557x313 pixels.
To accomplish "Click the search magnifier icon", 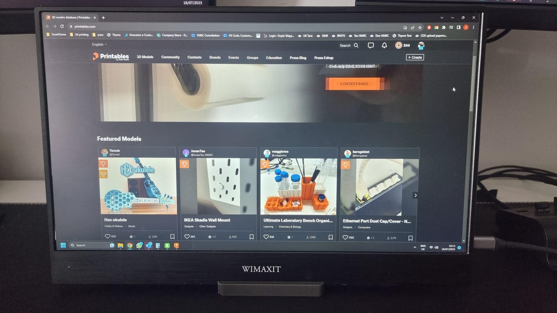I will [356, 45].
